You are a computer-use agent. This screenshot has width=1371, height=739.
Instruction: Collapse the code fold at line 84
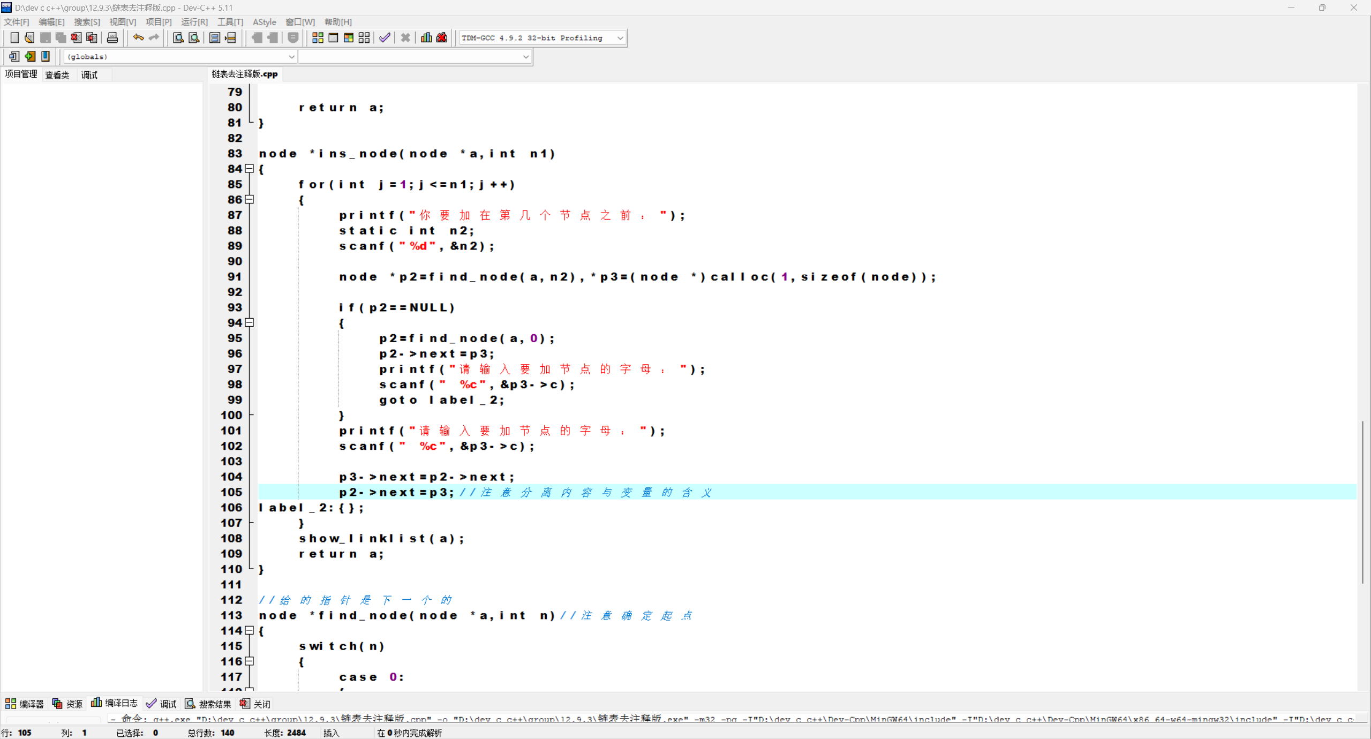pyautogui.click(x=250, y=169)
